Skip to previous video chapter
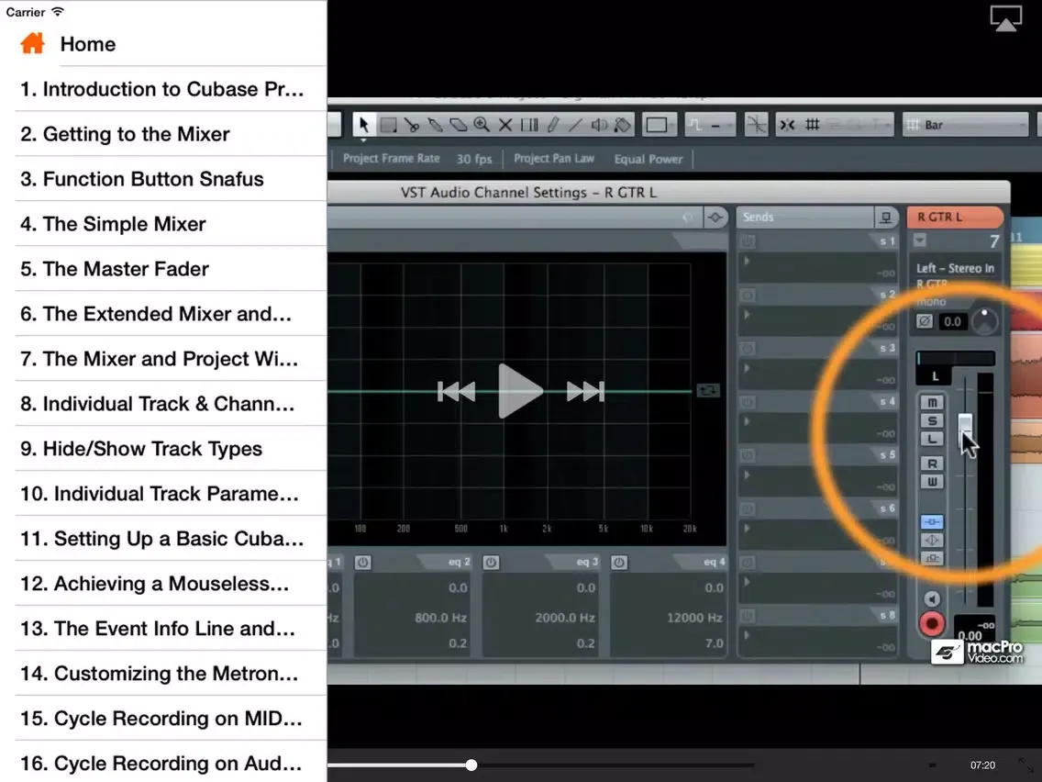 pyautogui.click(x=456, y=391)
